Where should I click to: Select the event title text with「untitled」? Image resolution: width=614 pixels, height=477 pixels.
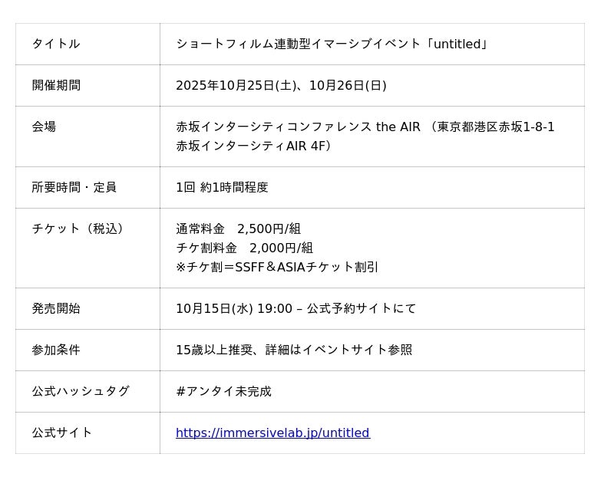click(332, 44)
